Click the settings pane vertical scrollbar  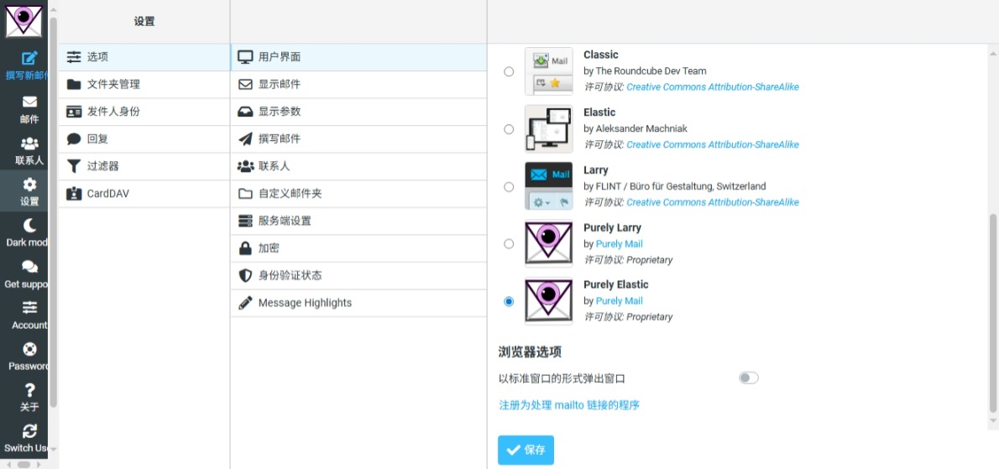(992, 314)
